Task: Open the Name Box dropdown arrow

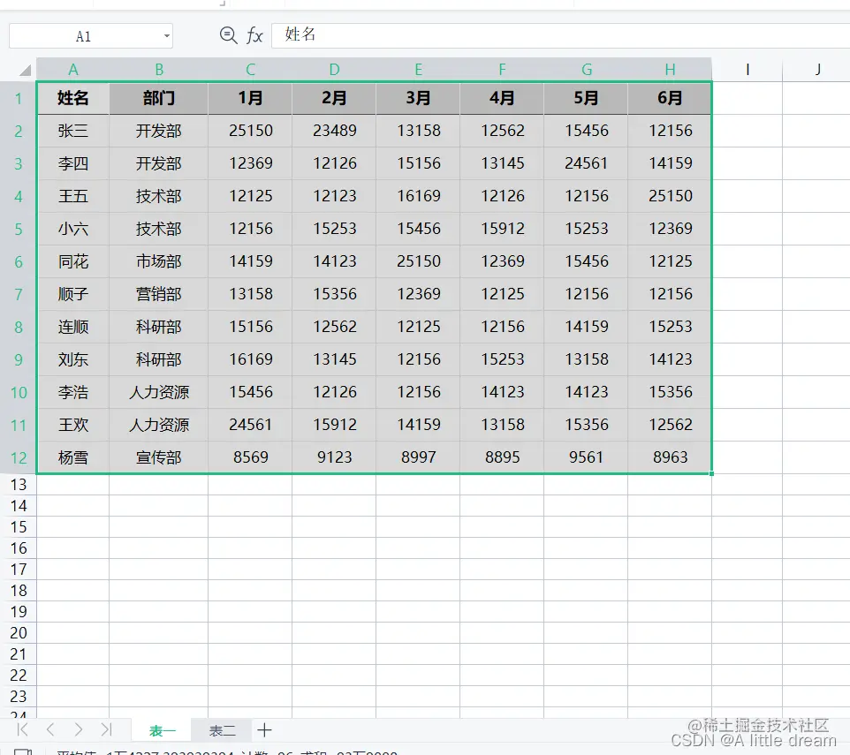Action: [166, 36]
